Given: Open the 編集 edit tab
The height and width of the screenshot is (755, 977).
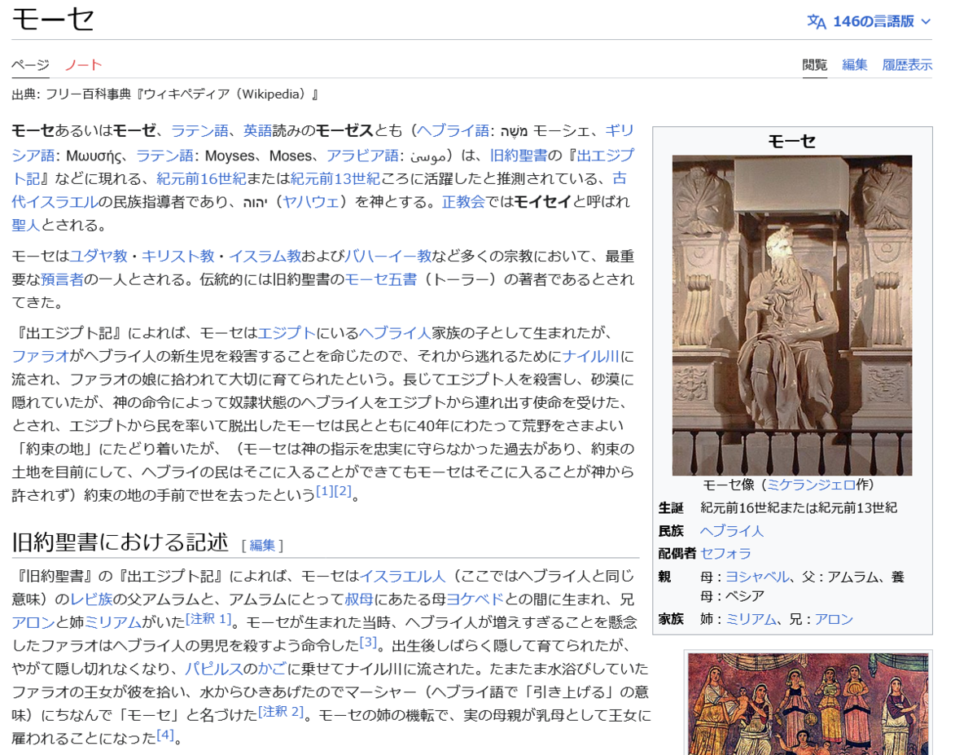Looking at the screenshot, I should [x=854, y=65].
